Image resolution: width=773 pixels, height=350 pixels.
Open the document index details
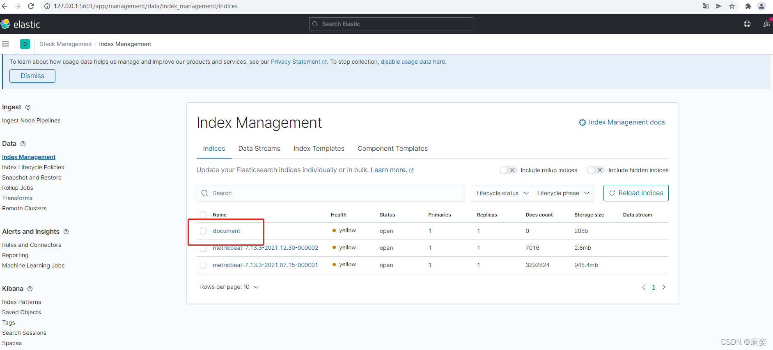(227, 231)
